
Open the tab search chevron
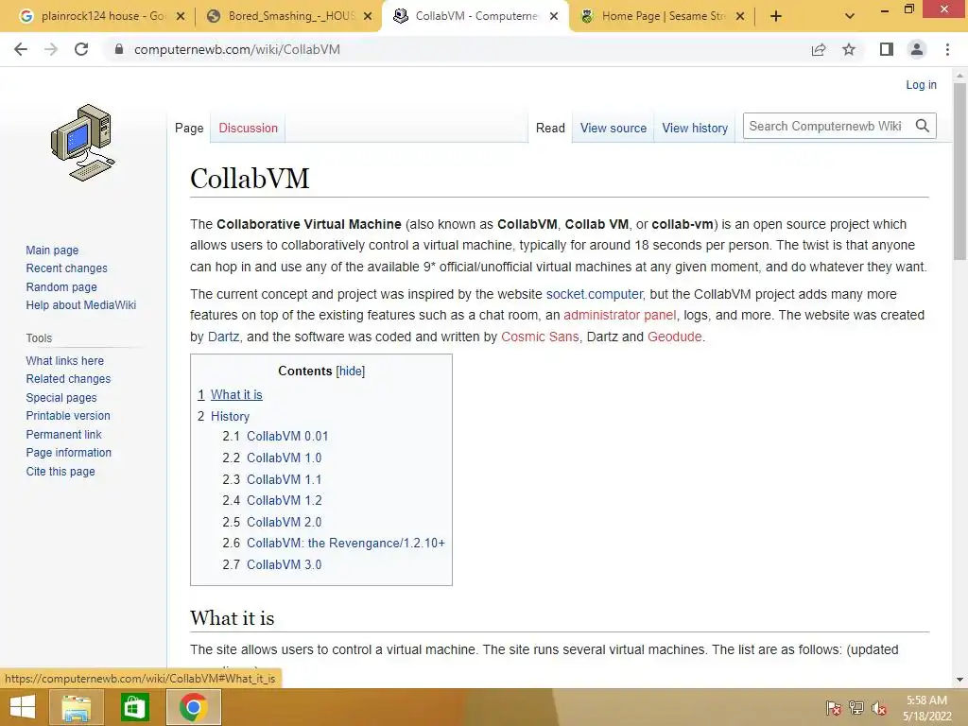[x=850, y=17]
